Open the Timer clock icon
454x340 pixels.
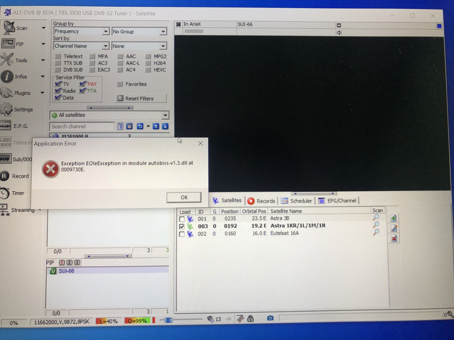[x=5, y=193]
